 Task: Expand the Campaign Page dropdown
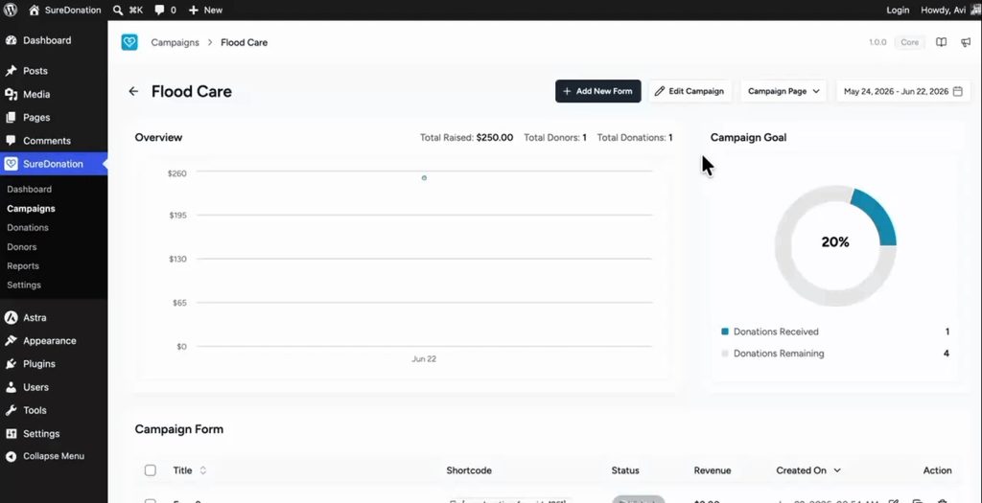pos(783,91)
